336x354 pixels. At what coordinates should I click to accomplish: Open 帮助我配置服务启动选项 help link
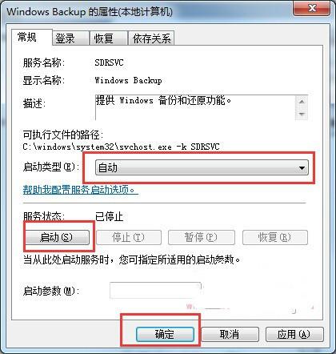coord(80,190)
